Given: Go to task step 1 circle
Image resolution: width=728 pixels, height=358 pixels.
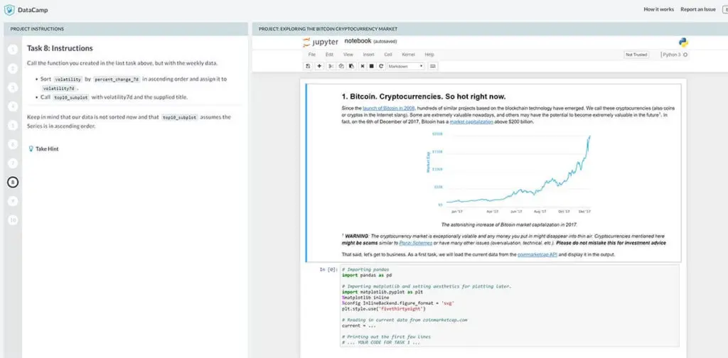Looking at the screenshot, I should pos(13,50).
